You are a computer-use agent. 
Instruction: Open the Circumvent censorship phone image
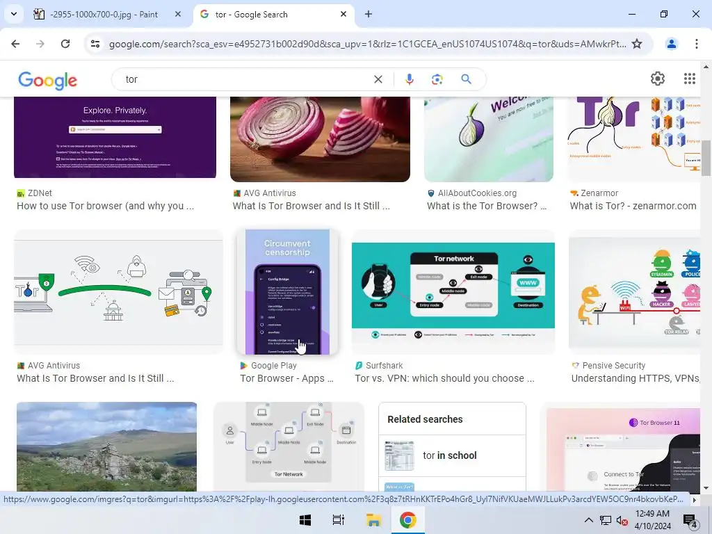coord(287,292)
